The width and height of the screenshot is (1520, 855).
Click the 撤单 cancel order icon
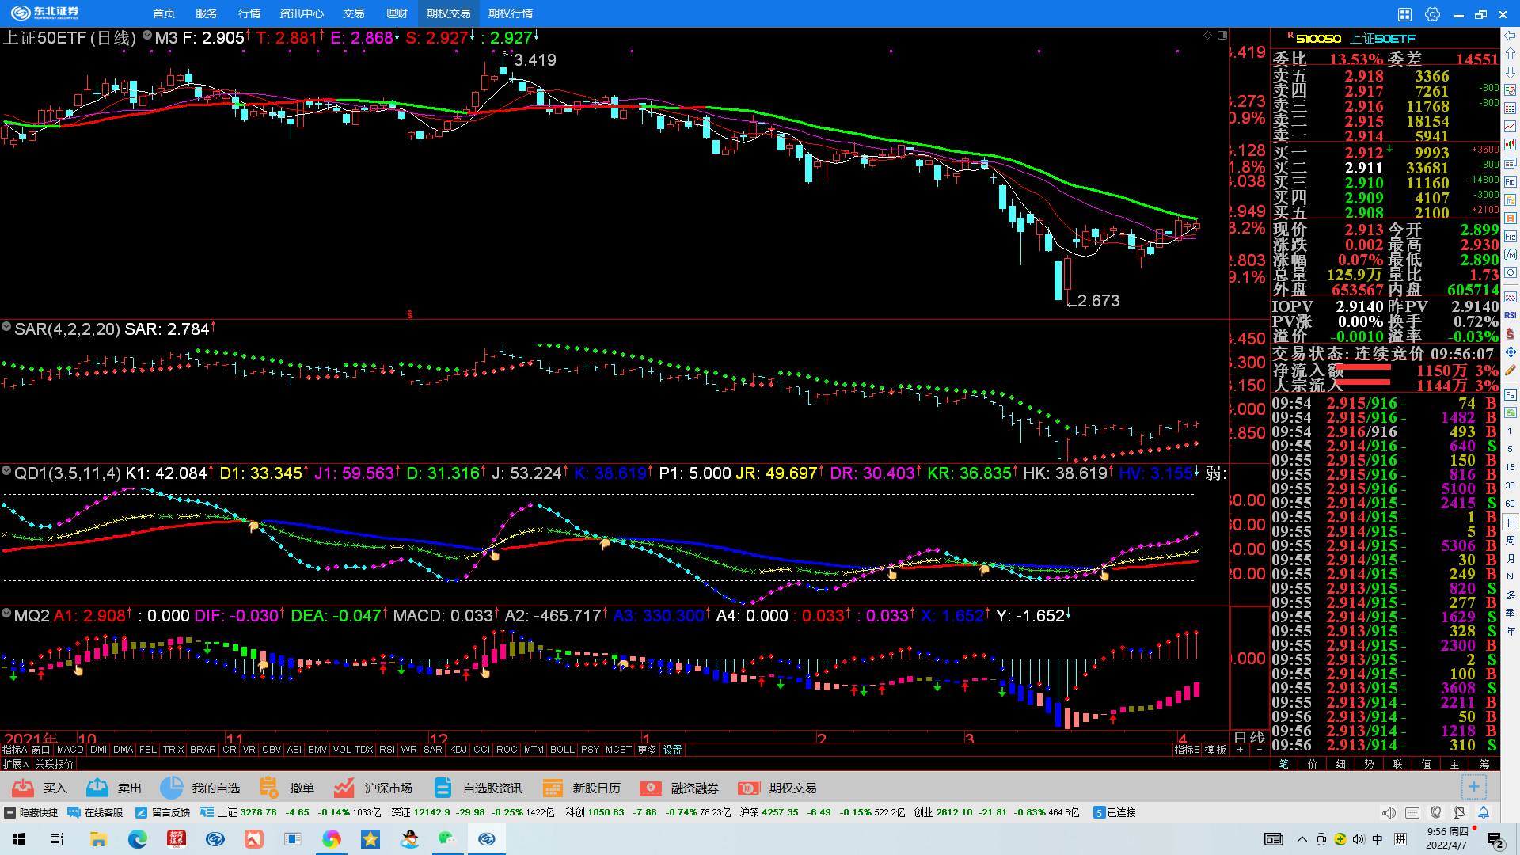click(269, 788)
